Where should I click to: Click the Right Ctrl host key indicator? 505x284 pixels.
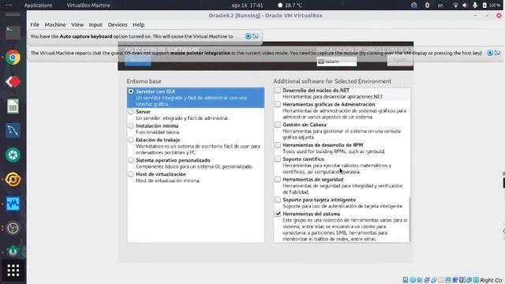(x=491, y=281)
